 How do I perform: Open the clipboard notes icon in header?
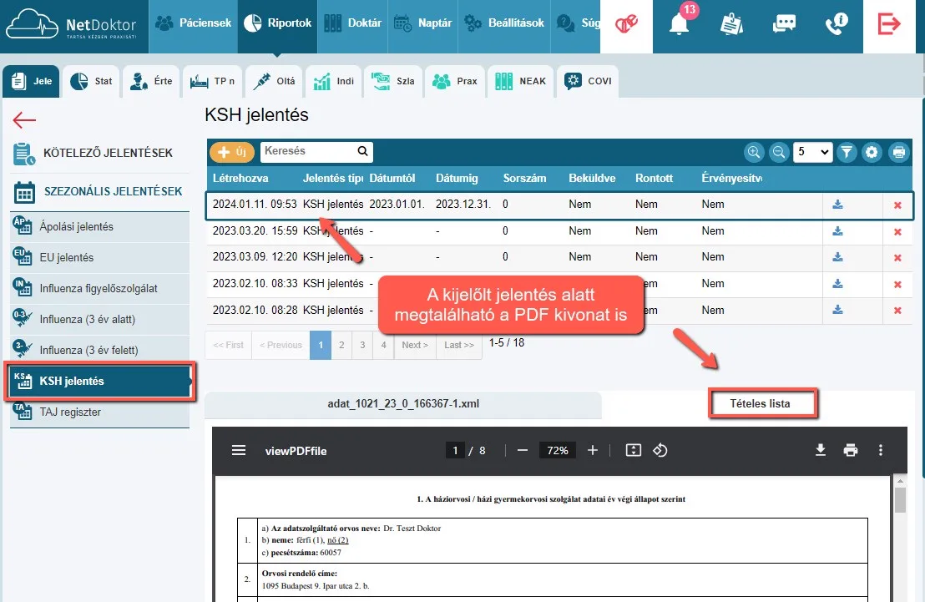pyautogui.click(x=731, y=24)
